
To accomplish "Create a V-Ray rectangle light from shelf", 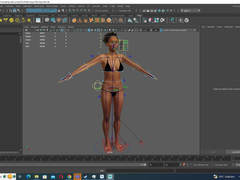I will [5, 20].
